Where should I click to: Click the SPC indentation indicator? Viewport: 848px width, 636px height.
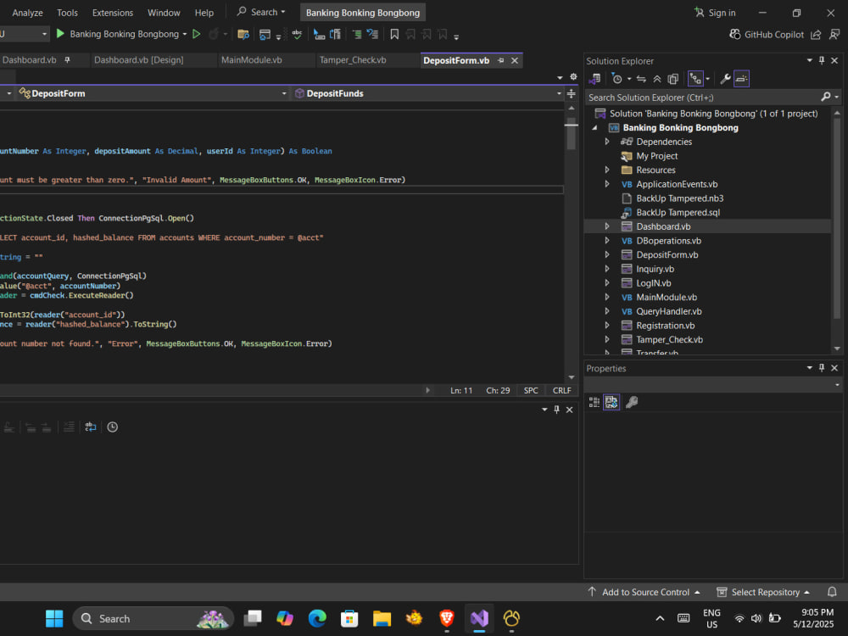point(531,390)
